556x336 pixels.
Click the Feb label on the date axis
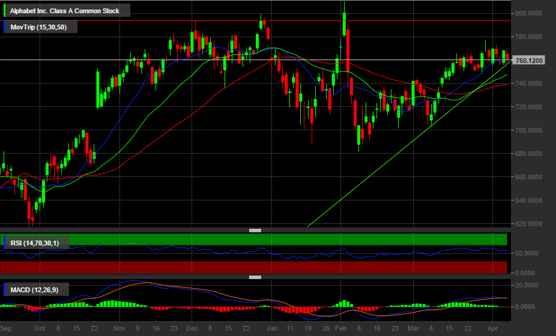click(x=341, y=328)
